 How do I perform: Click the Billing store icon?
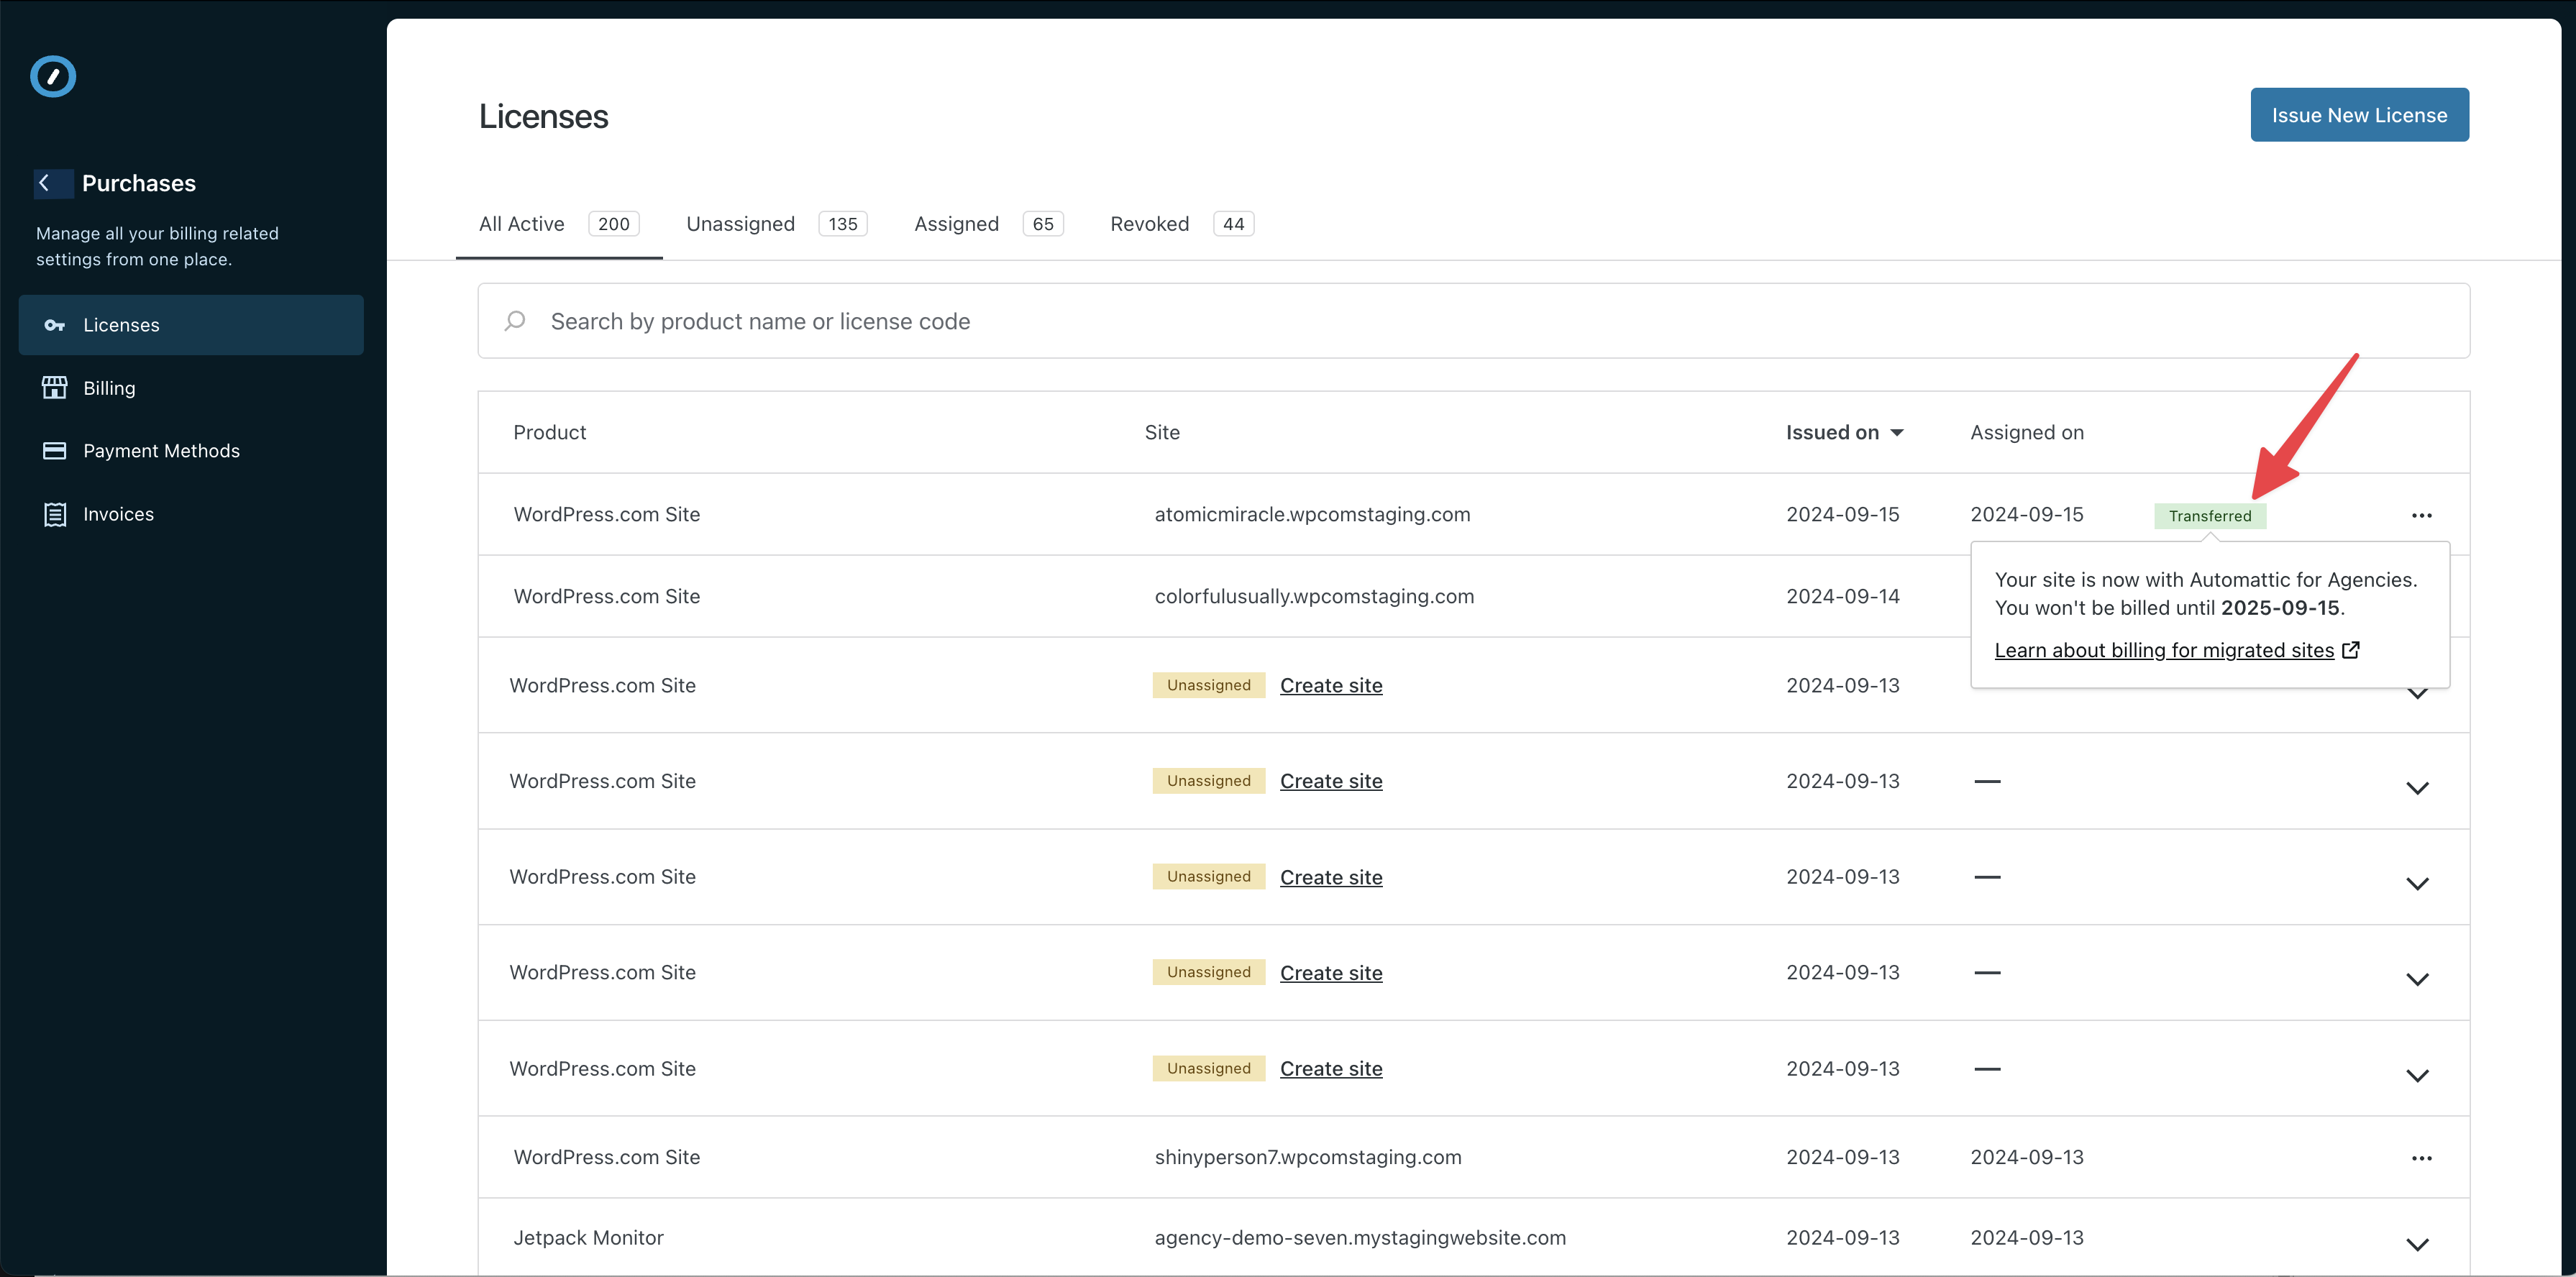click(55, 388)
